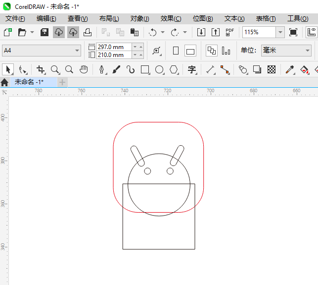Undo the last action
The image size is (318, 285).
pos(152,32)
